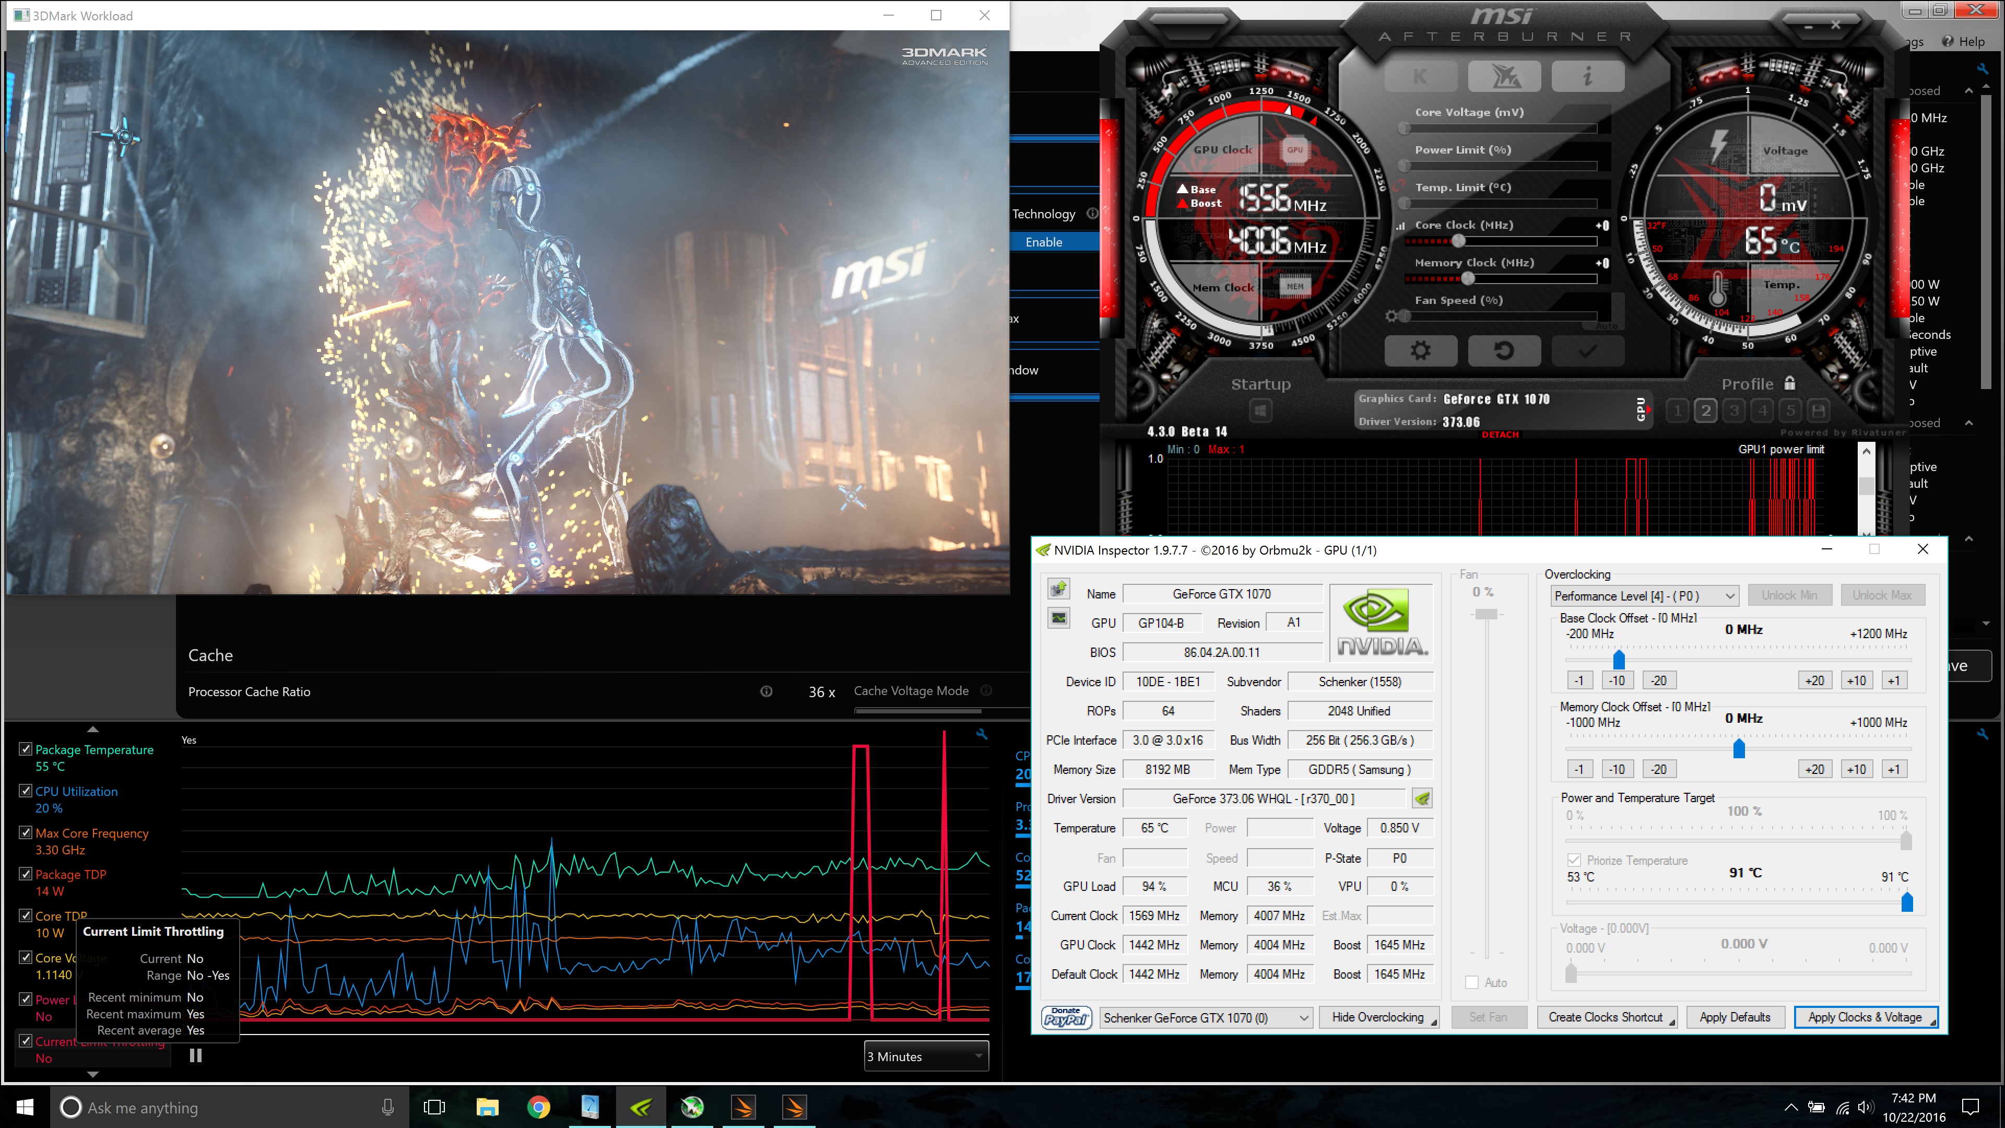Click Afterburner K (Kombustor) button

(1420, 76)
